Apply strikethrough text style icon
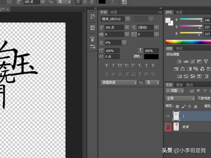Viewport: 211px width, 158px height. (153, 65)
